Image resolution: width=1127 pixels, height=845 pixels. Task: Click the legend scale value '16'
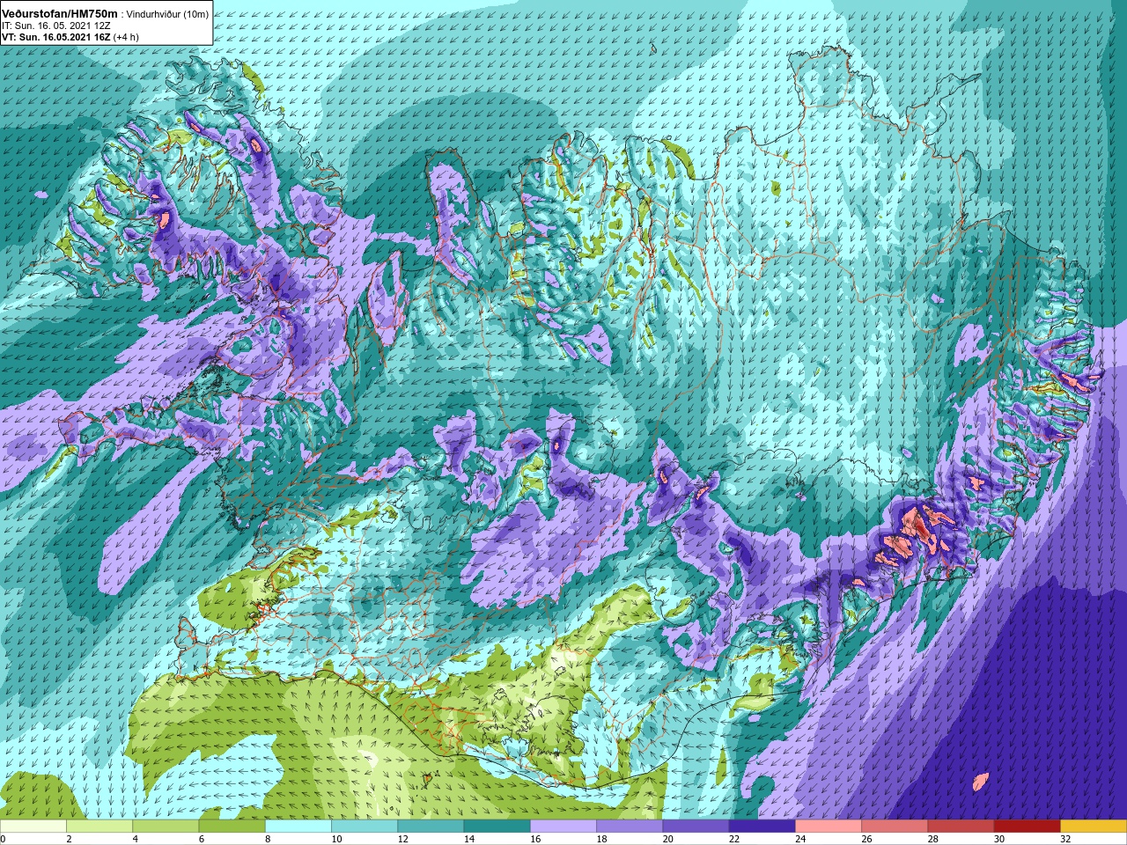[534, 839]
